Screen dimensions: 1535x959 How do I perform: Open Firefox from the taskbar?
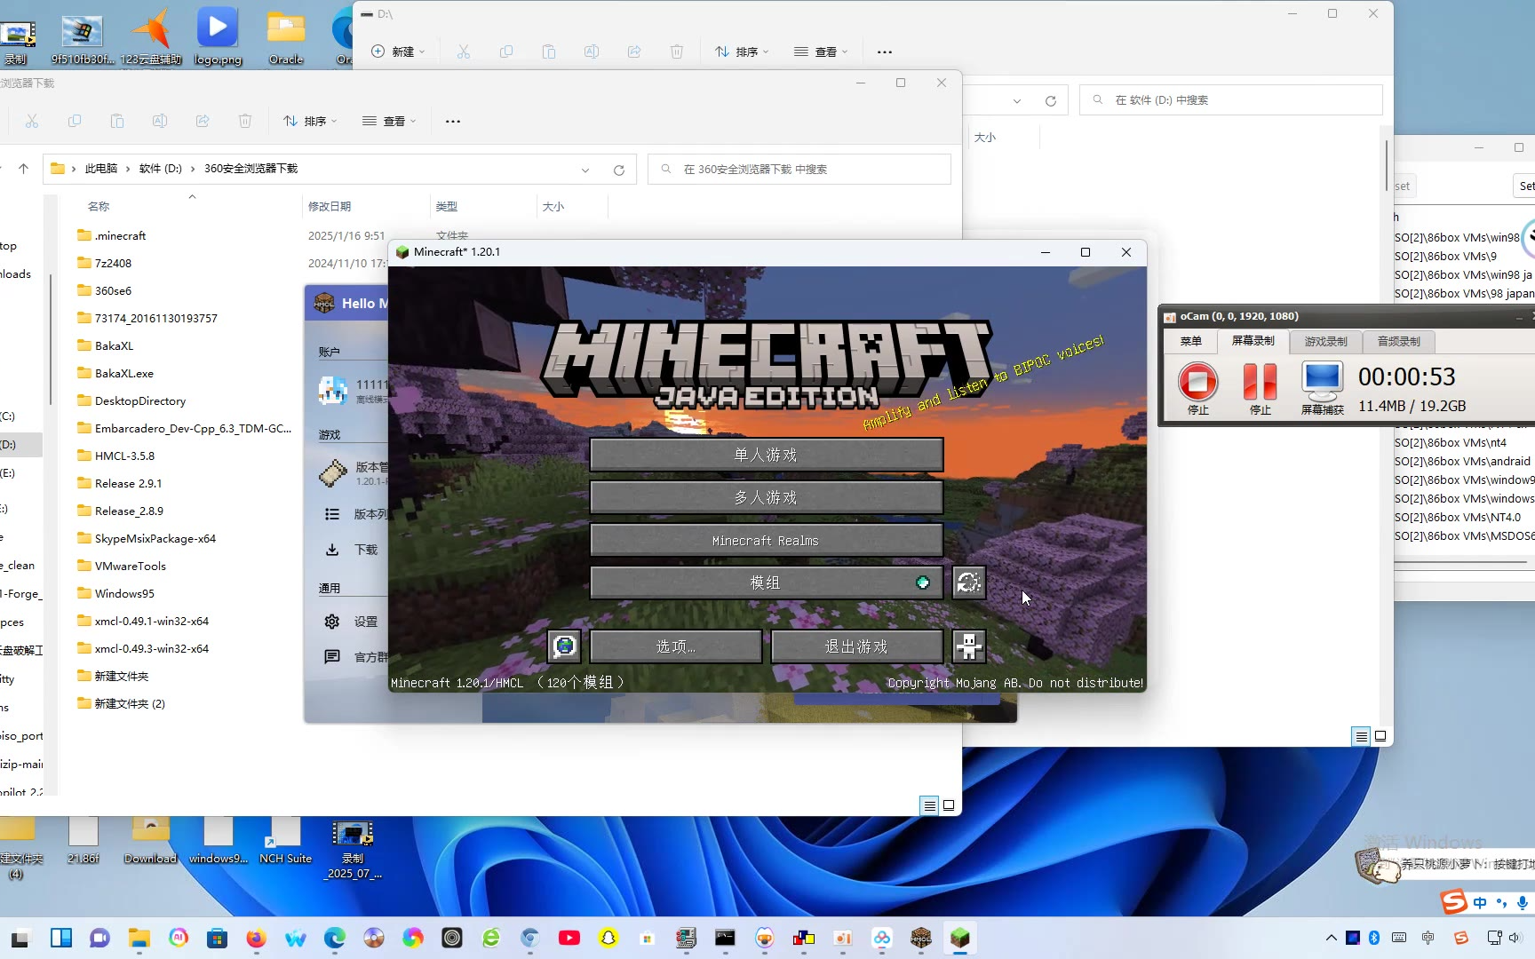click(x=256, y=938)
